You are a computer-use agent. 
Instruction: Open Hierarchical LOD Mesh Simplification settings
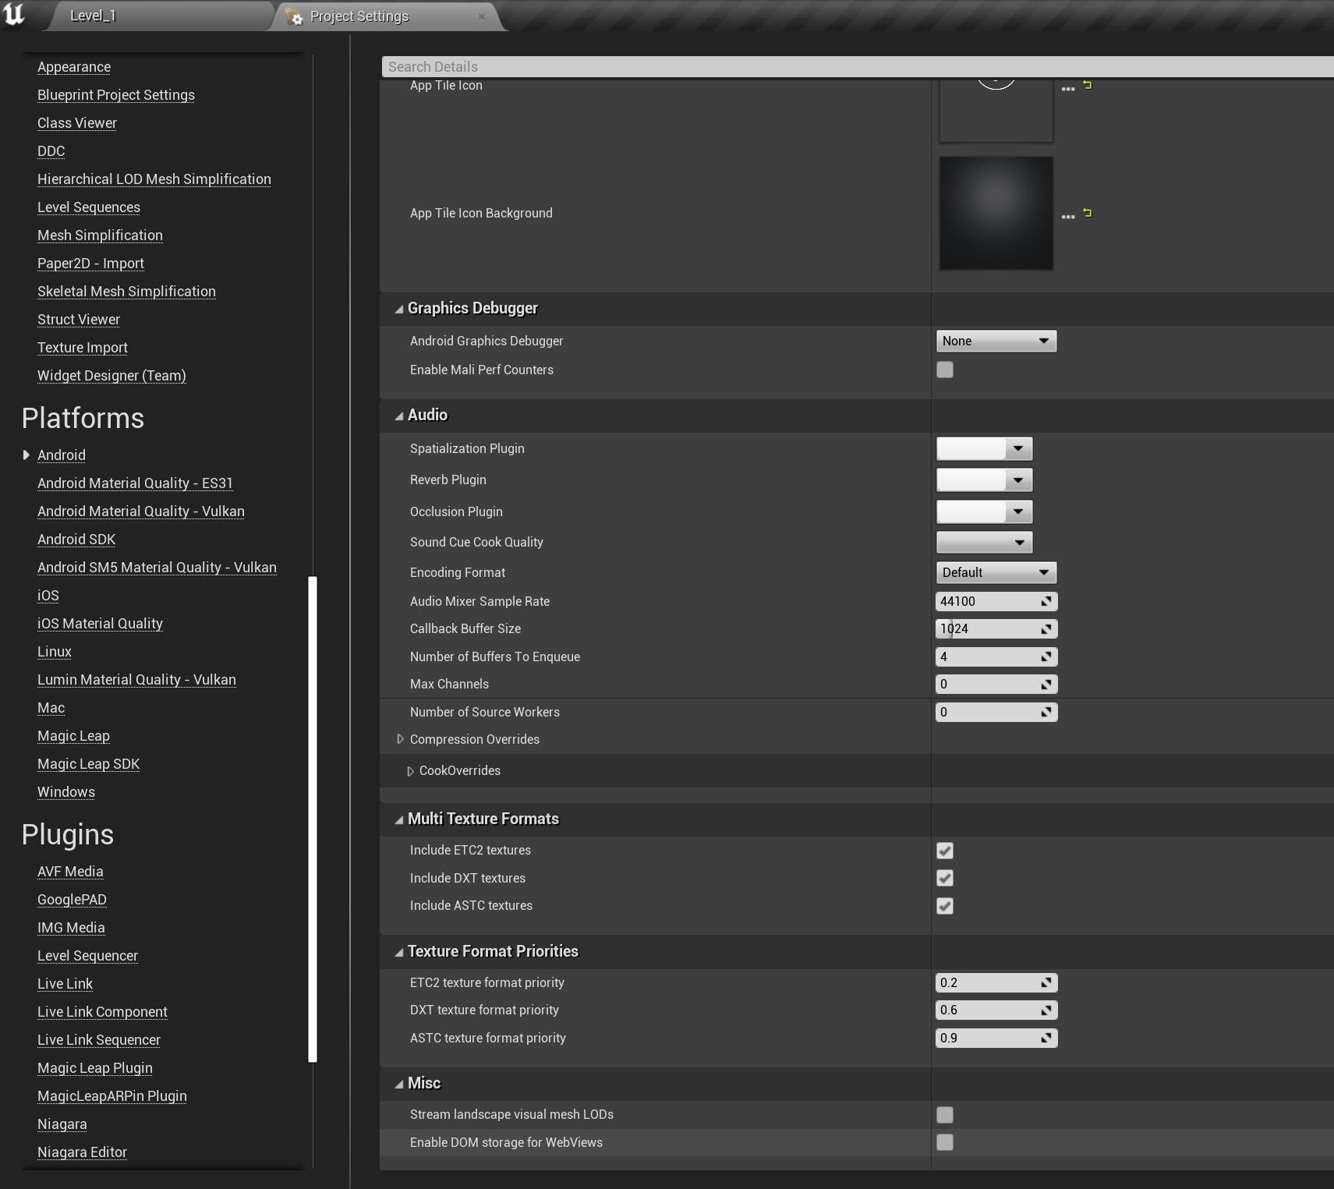(154, 179)
